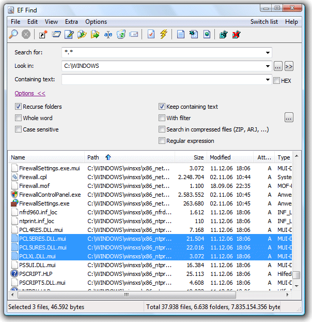312x322 pixels.
Task: Click the horizontal scrollbar thumb of results list
Action: (x=127, y=295)
